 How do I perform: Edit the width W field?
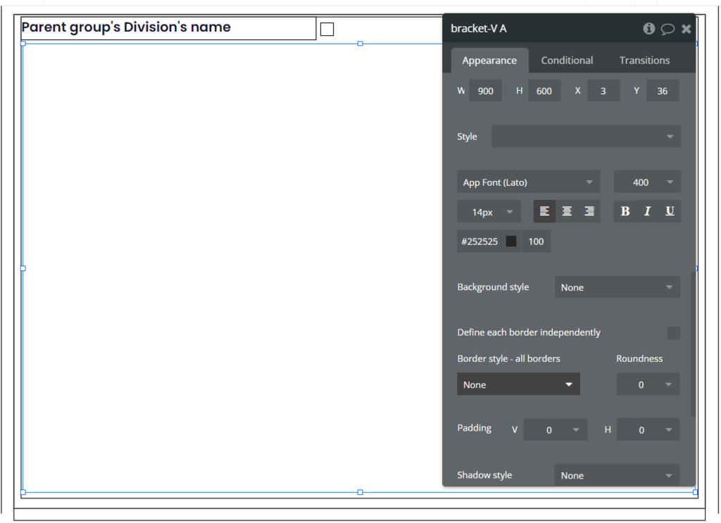(485, 91)
